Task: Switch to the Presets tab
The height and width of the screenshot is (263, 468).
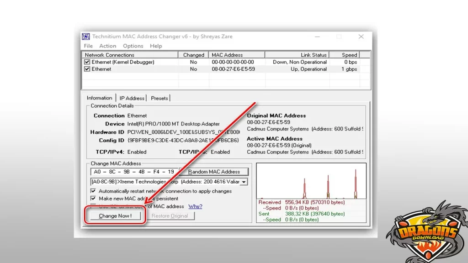Action: (x=159, y=98)
